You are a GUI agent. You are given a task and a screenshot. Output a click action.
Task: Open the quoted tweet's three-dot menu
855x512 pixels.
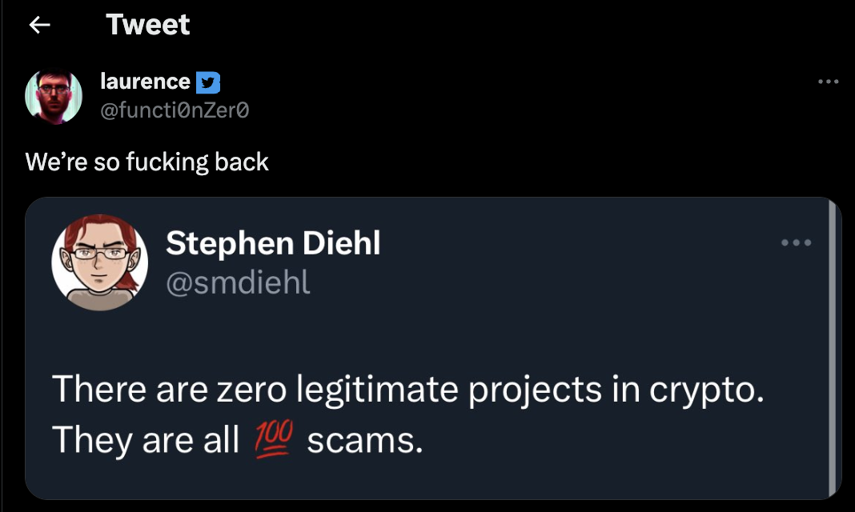(x=797, y=242)
